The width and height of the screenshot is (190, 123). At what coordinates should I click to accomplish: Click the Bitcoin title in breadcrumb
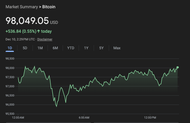tap(49, 6)
